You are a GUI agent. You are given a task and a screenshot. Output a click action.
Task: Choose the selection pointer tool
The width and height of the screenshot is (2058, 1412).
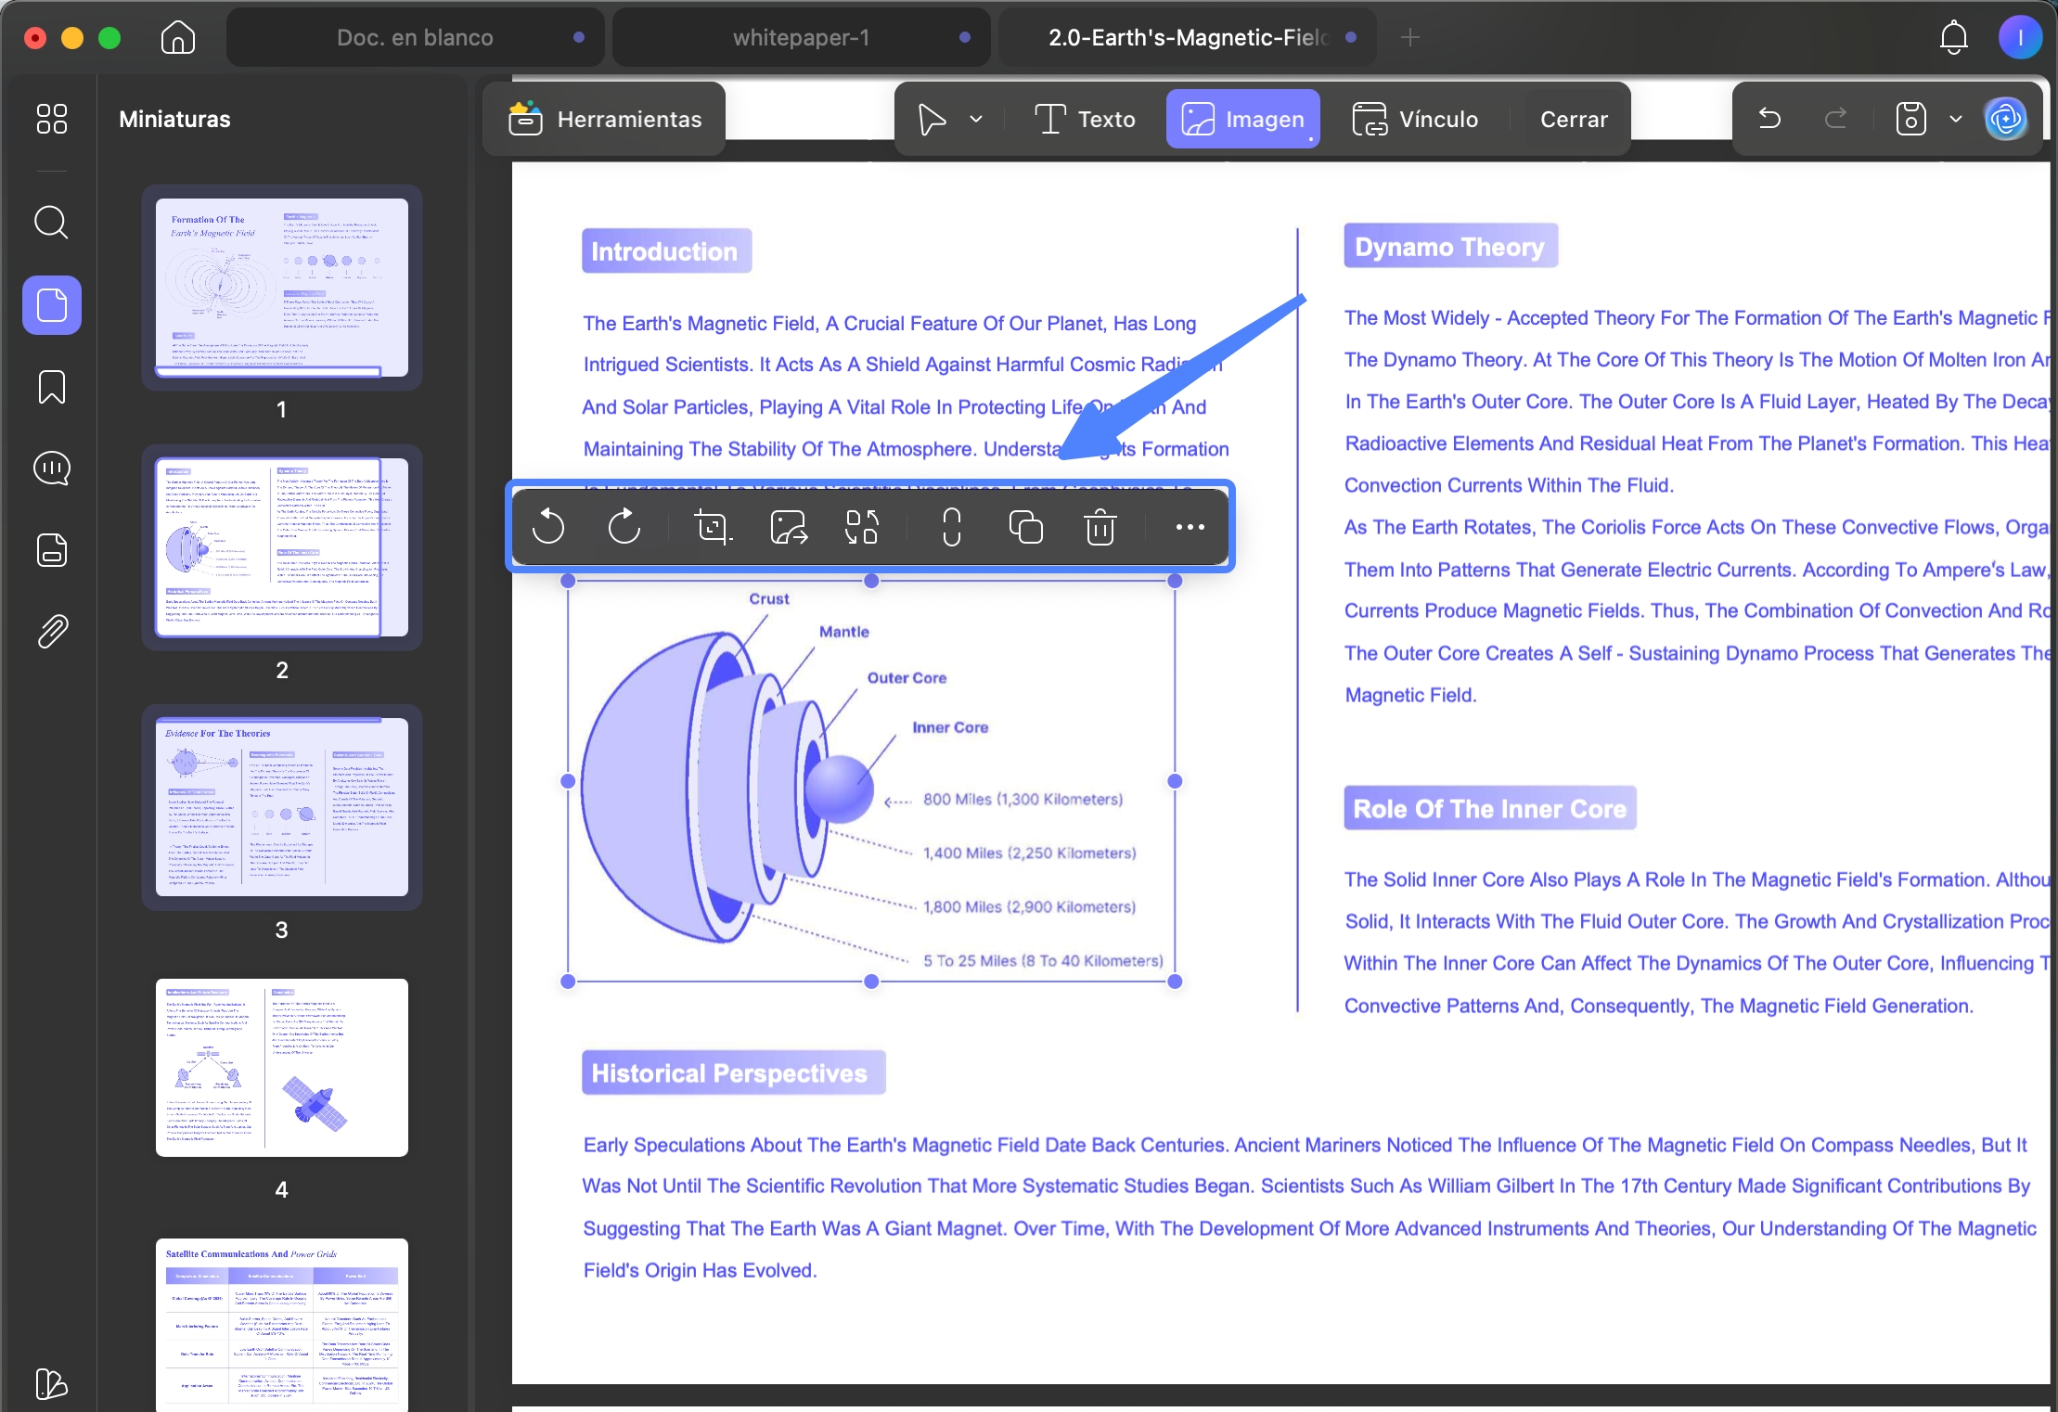(x=932, y=119)
